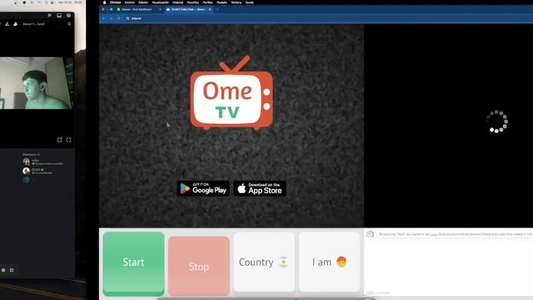Open the Historial menu

[x=178, y=2]
